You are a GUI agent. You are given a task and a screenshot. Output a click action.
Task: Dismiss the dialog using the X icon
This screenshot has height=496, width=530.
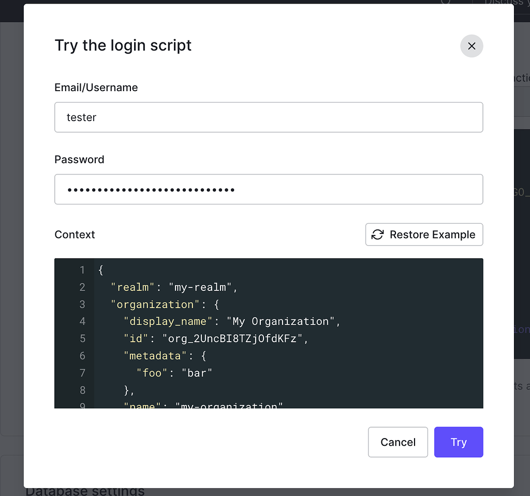[472, 46]
